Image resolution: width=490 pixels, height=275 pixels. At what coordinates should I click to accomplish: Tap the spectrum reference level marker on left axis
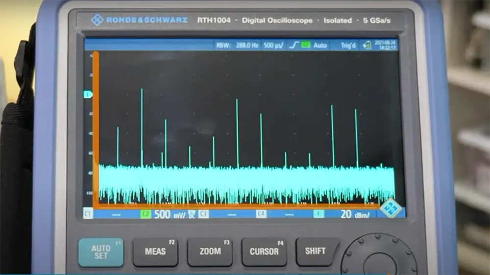click(x=88, y=94)
